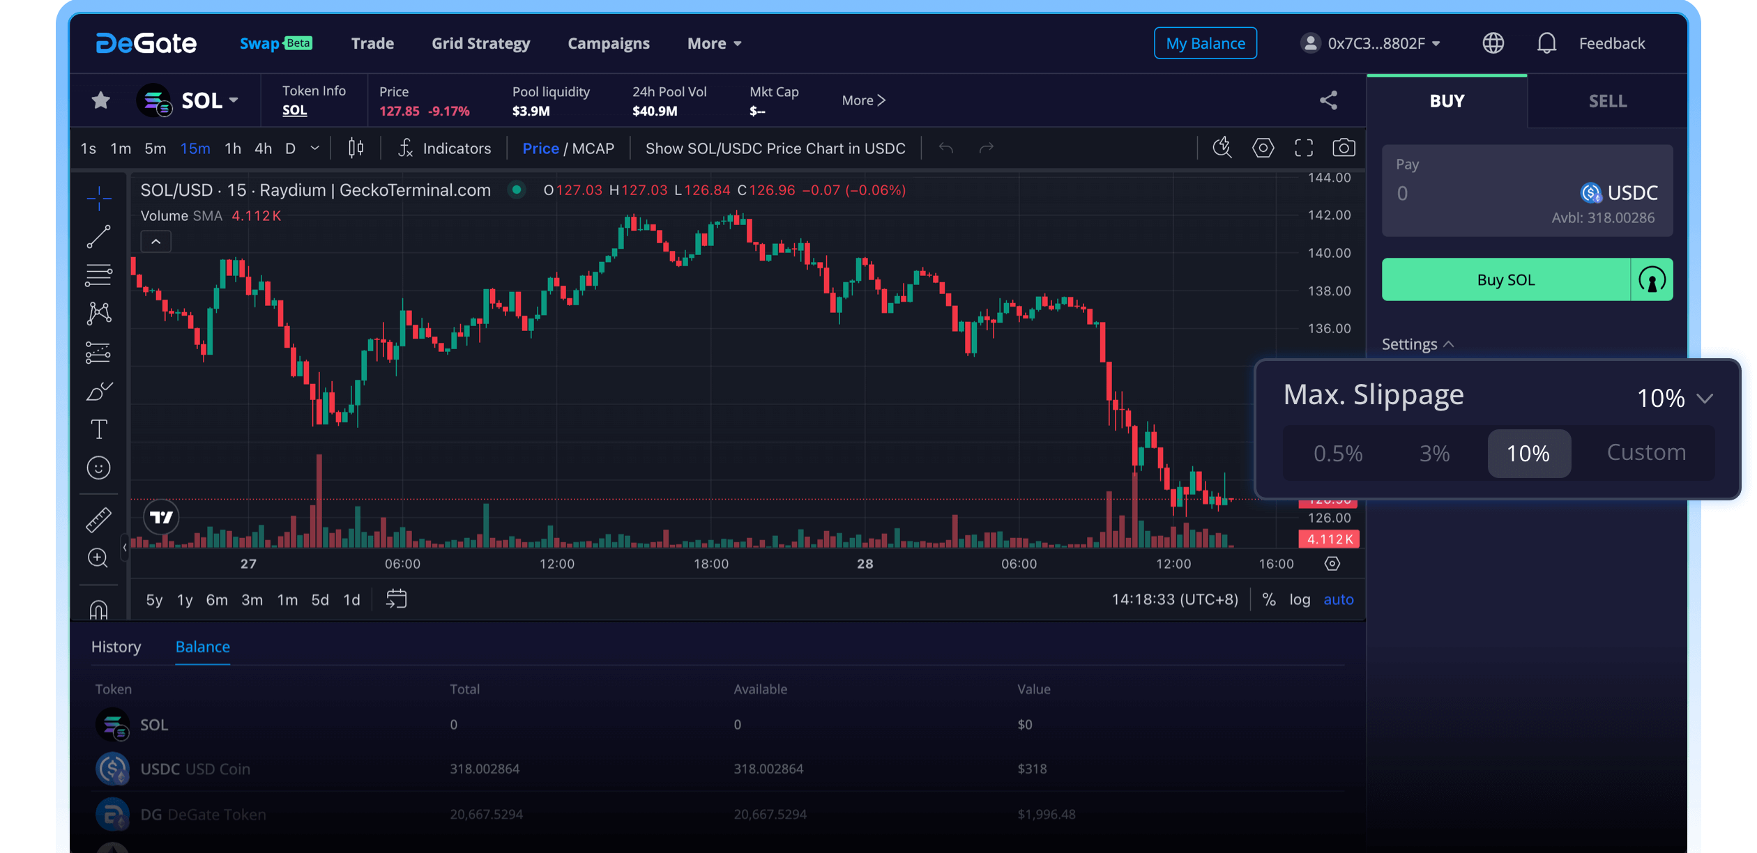Open the notifications bell
This screenshot has height=853, width=1757.
pyautogui.click(x=1546, y=43)
